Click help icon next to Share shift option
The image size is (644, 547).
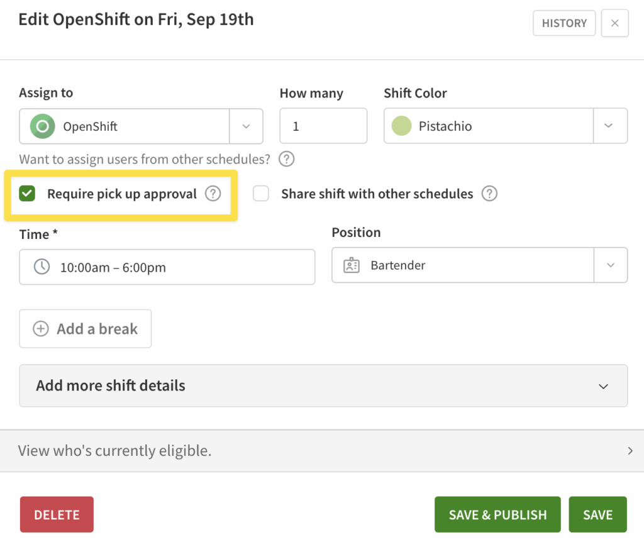click(x=489, y=194)
